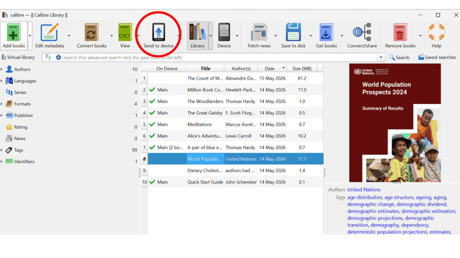Open the Device toolbar icon
Viewport: 460px width, 258px height.
tap(224, 32)
